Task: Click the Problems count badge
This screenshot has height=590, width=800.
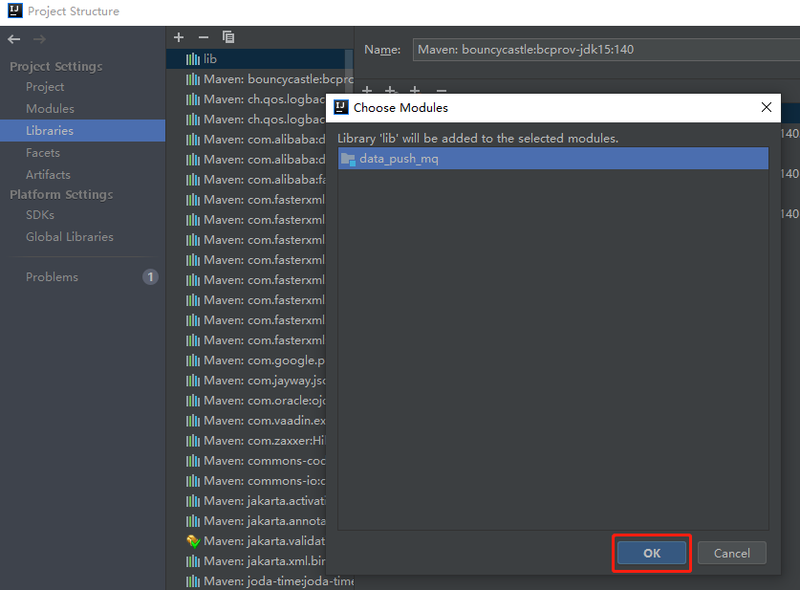Action: pos(150,276)
